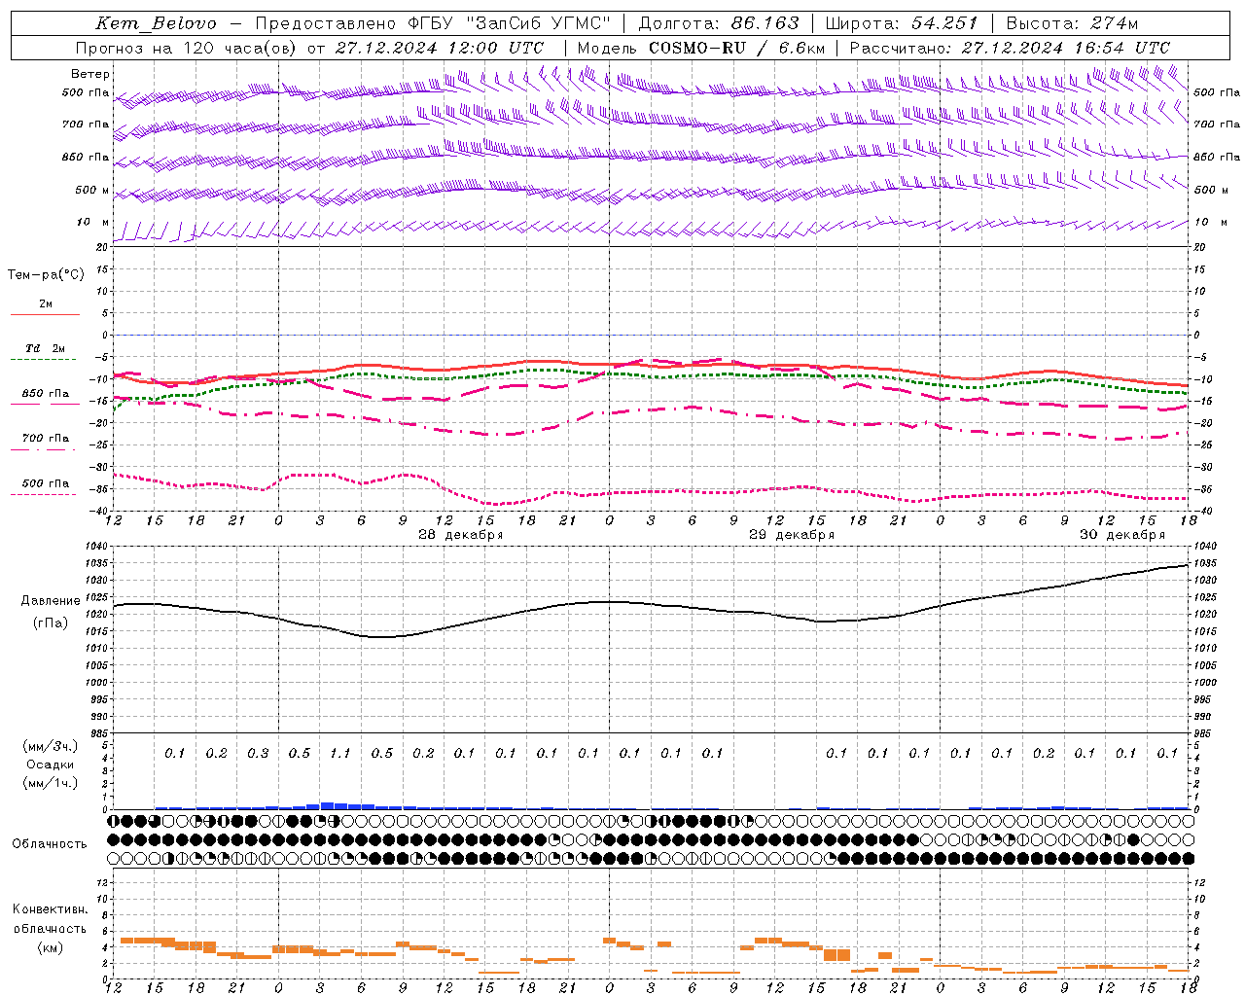Click the '(гПа)' unit under Давление
Image resolution: width=1245 pixels, height=996 pixels.
[51, 622]
